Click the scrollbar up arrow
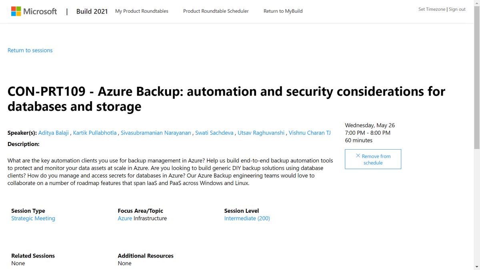Viewport: 480px width, 270px height. coord(477,3)
